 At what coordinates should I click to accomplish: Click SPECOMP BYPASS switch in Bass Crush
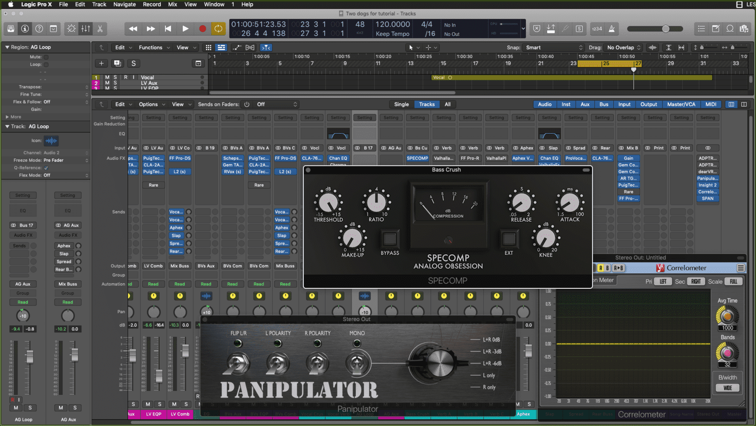point(390,239)
